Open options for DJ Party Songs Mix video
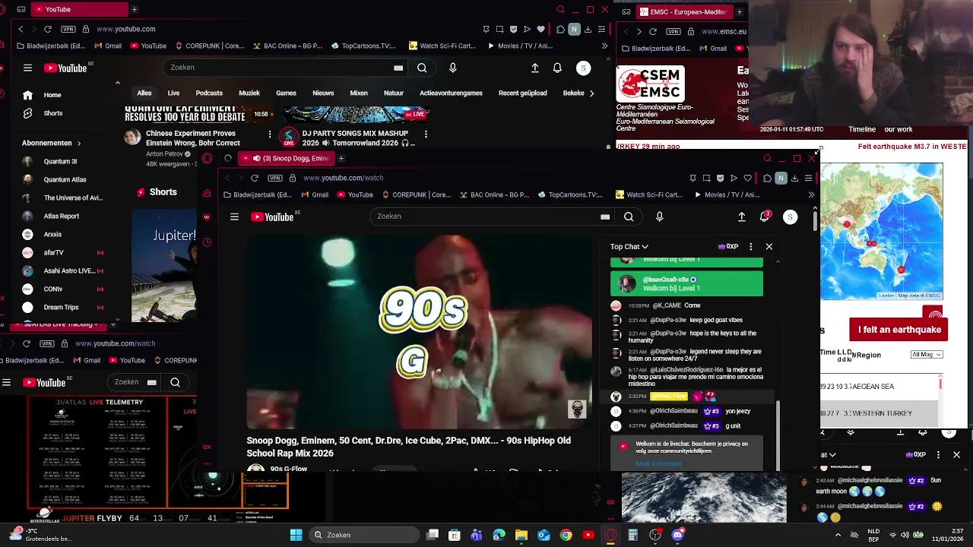Image resolution: width=973 pixels, height=547 pixels. point(426,134)
